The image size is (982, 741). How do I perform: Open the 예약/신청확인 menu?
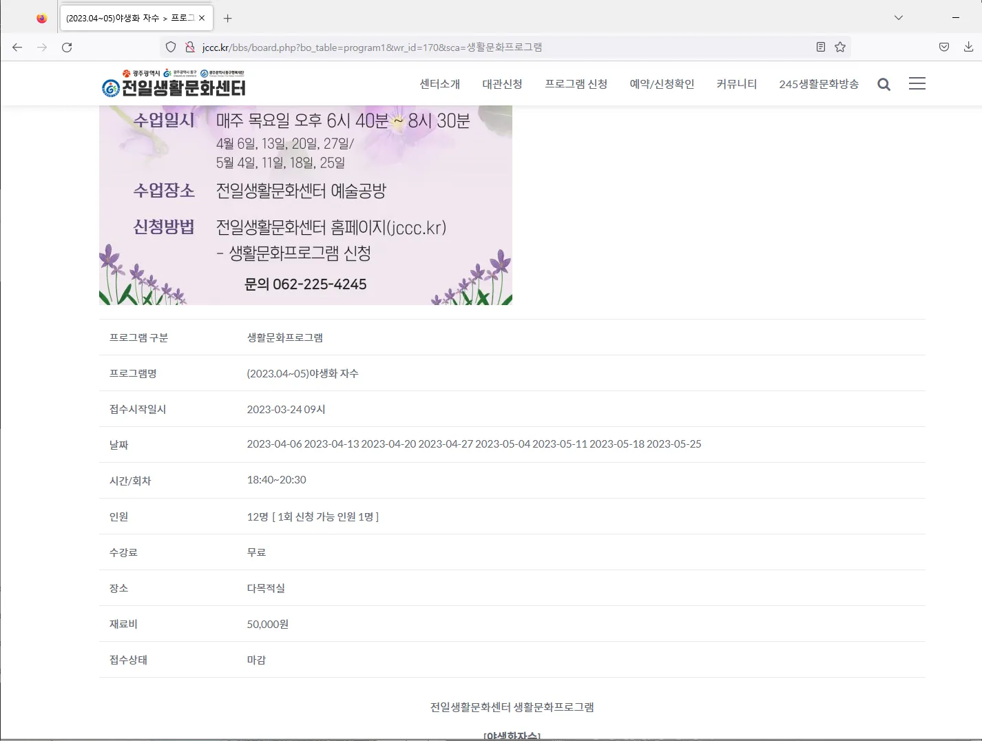tap(662, 84)
